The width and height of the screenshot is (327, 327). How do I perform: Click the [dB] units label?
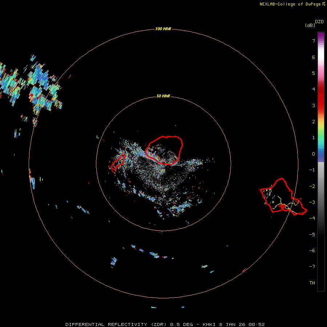point(310,25)
